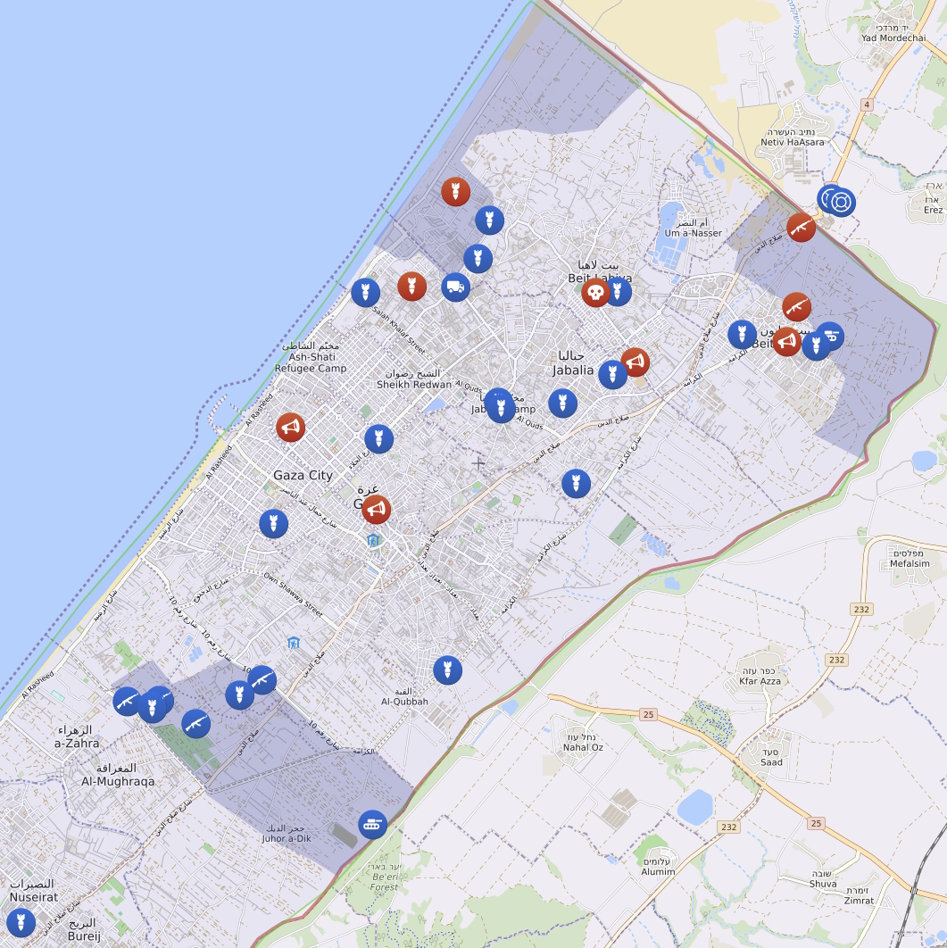This screenshot has width=947, height=948.
Task: Open the blue tank marker near Juhor a-Dik
Action: point(372,824)
